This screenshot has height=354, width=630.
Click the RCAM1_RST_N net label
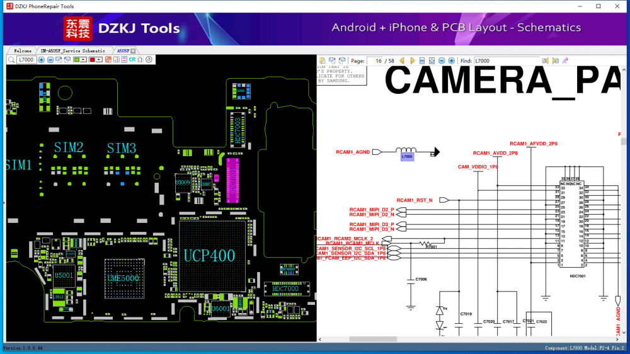pos(415,200)
